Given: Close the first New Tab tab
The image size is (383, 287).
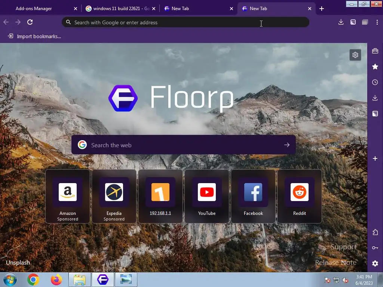Looking at the screenshot, I should pyautogui.click(x=232, y=9).
